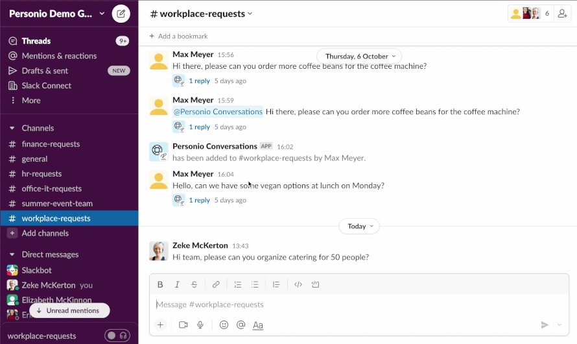
Task: Toggle italic formatting
Action: [x=177, y=284]
